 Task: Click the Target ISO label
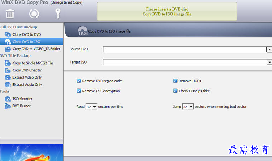[x=78, y=62]
